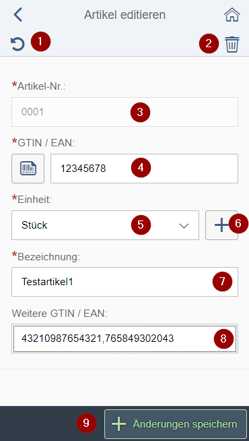Open the barcode scanner button
249x441 pixels.
28,169
